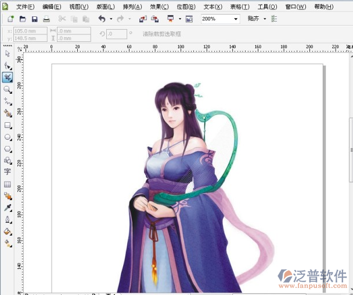The width and height of the screenshot is (353, 295).
Task: Select the Shape tool in toolbox
Action: 8,66
